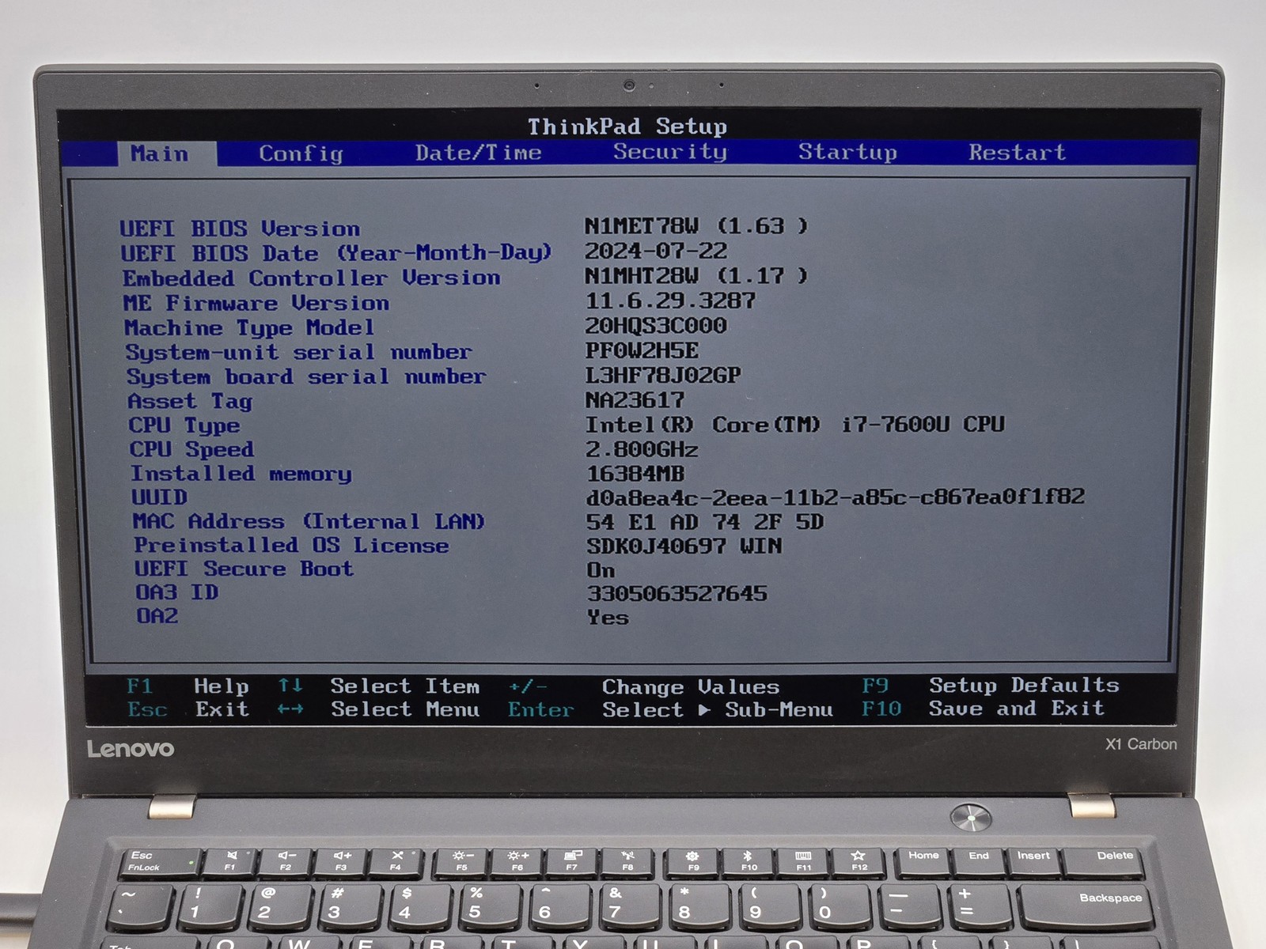
Task: Click the CPU Type label
Action: (184, 425)
